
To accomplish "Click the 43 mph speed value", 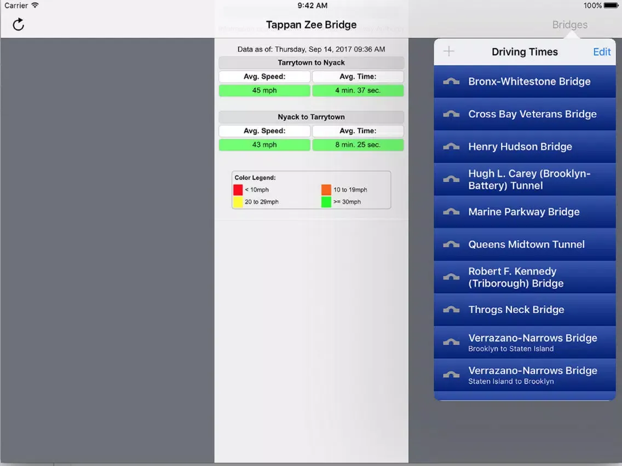I will point(264,144).
